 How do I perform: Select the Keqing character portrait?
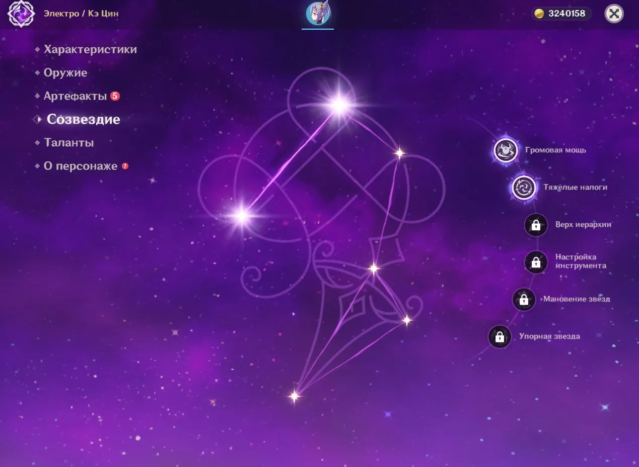coord(318,14)
